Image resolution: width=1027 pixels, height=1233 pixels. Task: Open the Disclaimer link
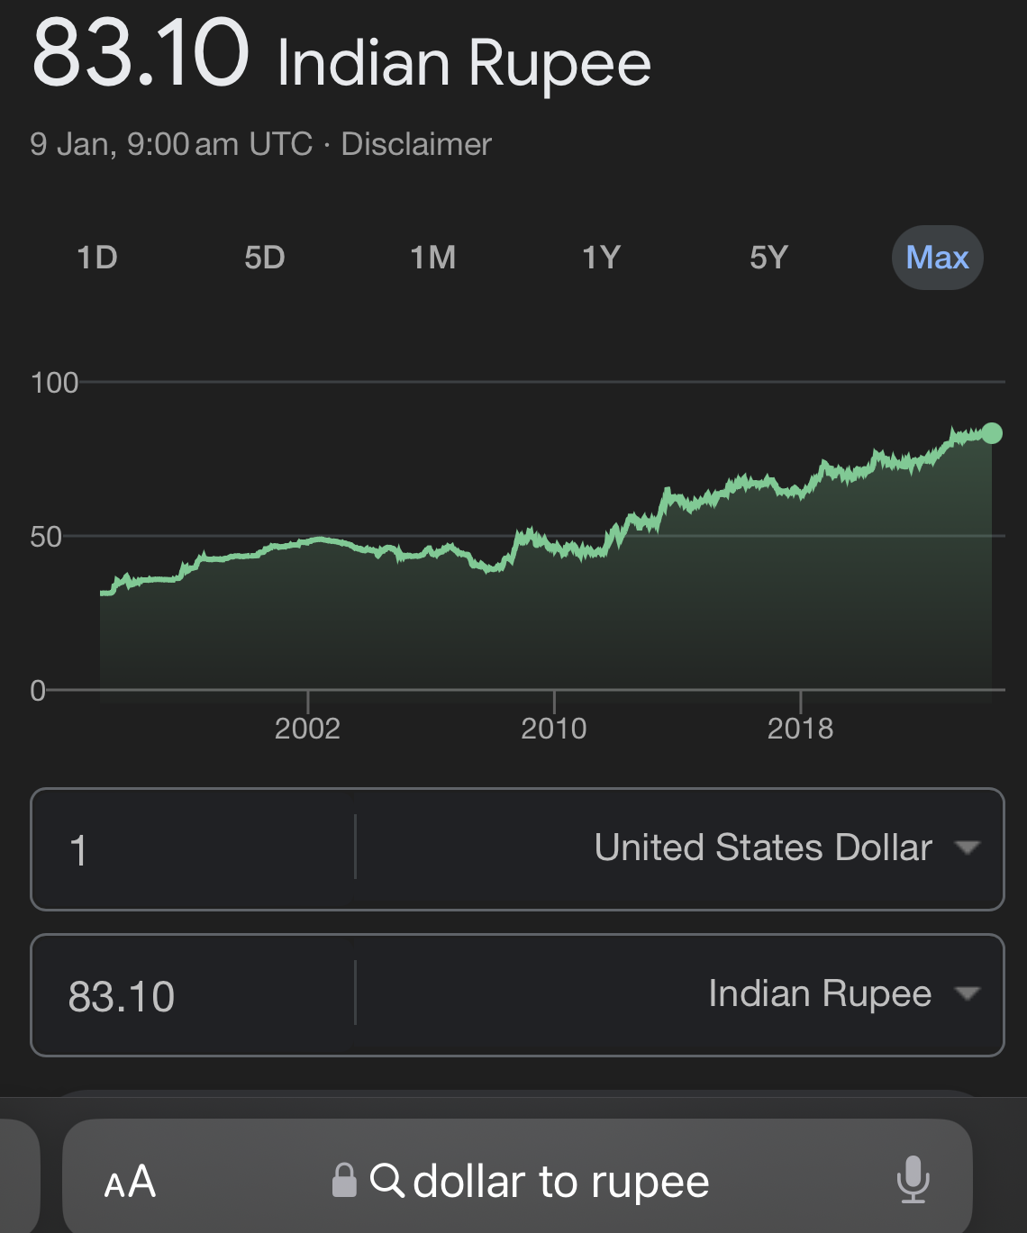[416, 144]
